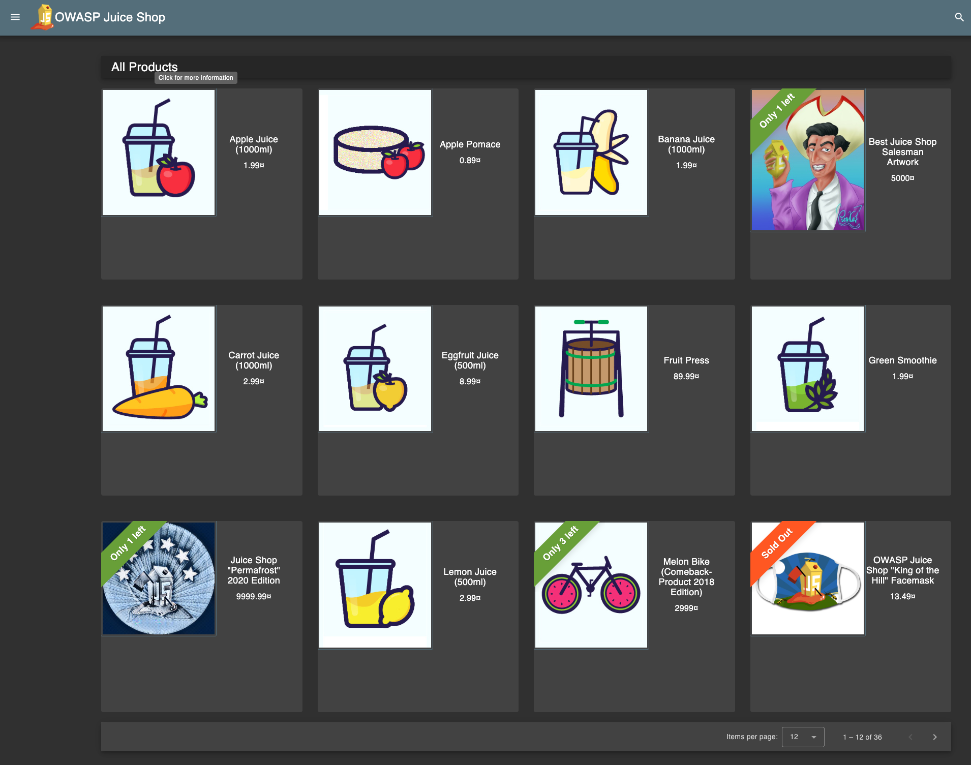
Task: Open the Lemon Juice product image
Action: pyautogui.click(x=375, y=585)
